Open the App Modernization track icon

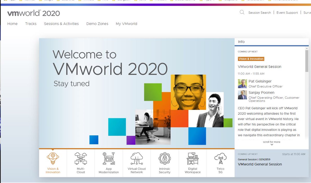[x=109, y=159]
